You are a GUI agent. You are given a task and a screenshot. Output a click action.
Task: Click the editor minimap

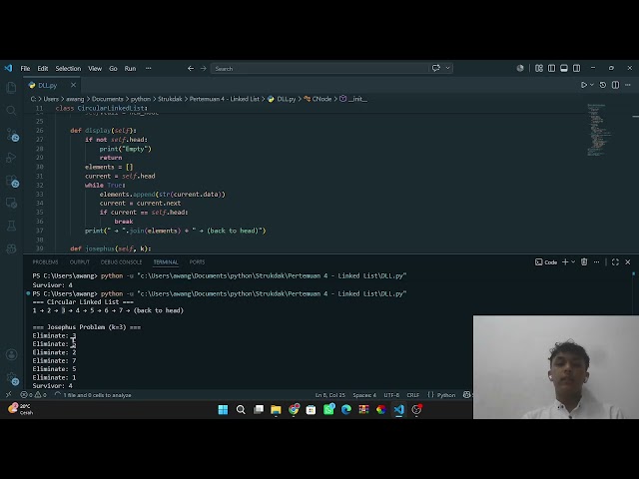[x=600, y=130]
